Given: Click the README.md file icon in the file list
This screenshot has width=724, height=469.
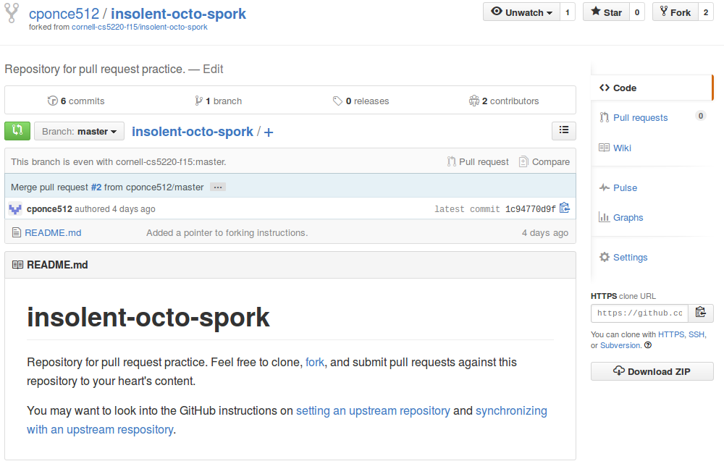Looking at the screenshot, I should pyautogui.click(x=17, y=232).
